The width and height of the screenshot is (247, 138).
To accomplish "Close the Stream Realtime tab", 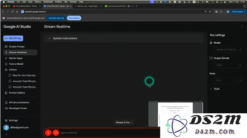I will (x=70, y=6).
